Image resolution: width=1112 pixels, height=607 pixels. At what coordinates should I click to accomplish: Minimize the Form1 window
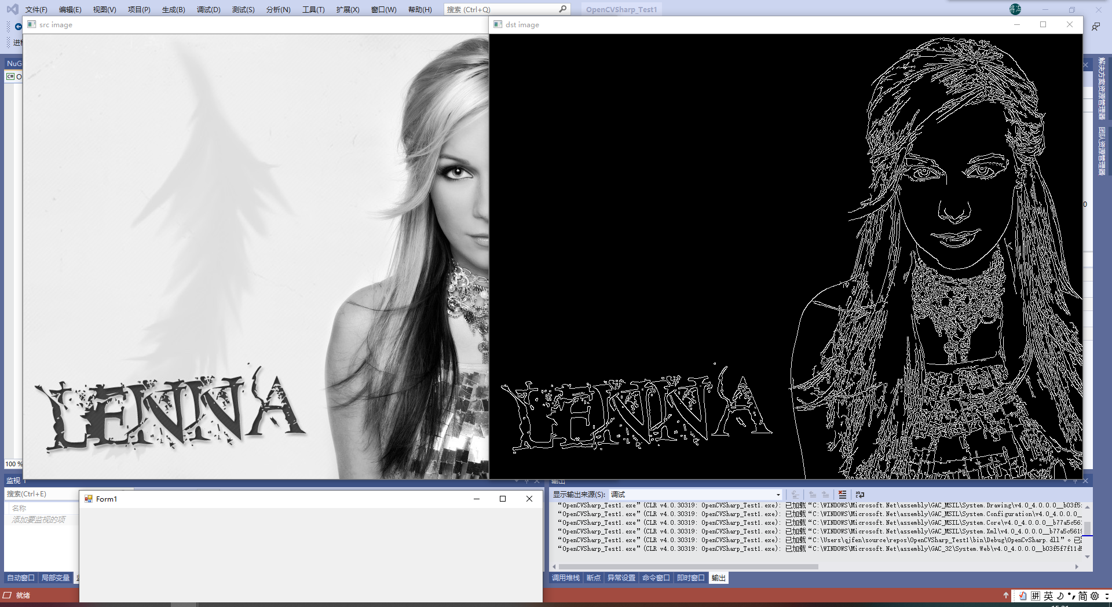click(x=477, y=499)
